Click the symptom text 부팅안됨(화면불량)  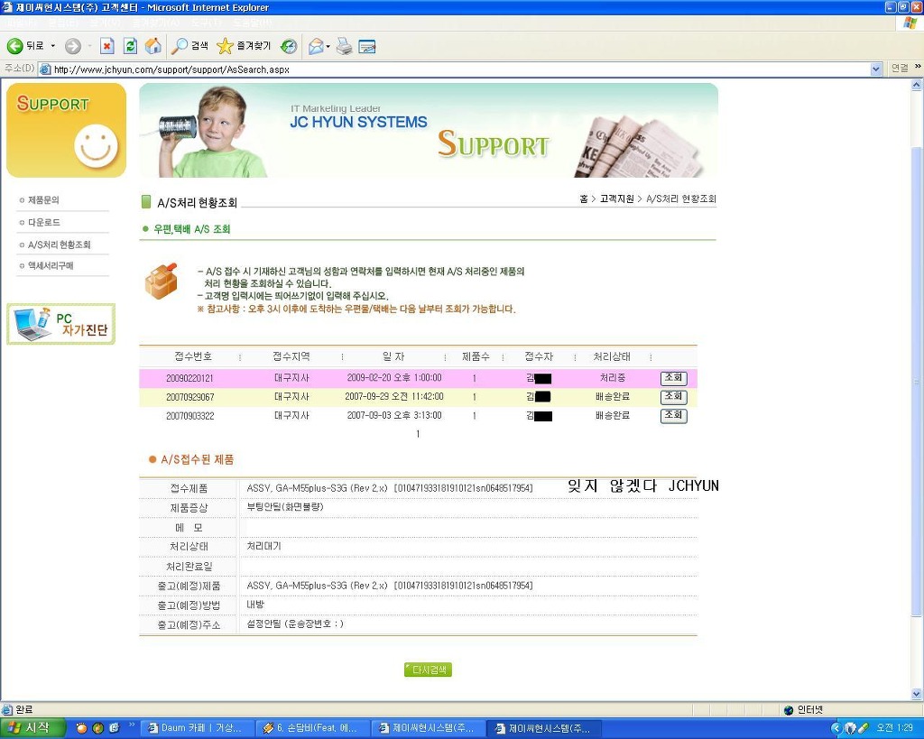pyautogui.click(x=285, y=507)
